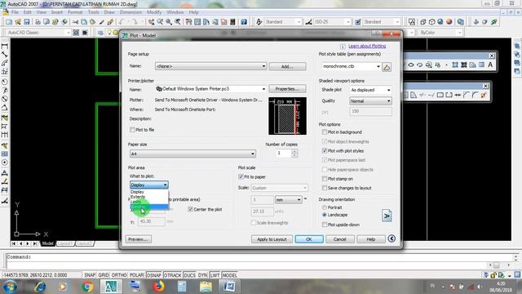Open Google Chrome from taskbar
Viewport: 522px width, 294px height.
[x=87, y=287]
